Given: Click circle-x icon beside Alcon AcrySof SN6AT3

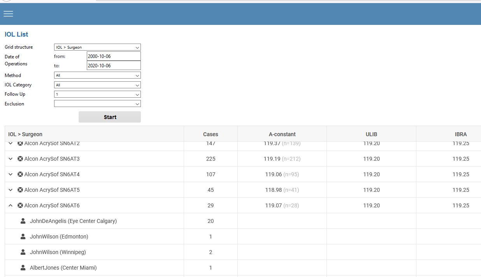Looking at the screenshot, I should point(20,159).
